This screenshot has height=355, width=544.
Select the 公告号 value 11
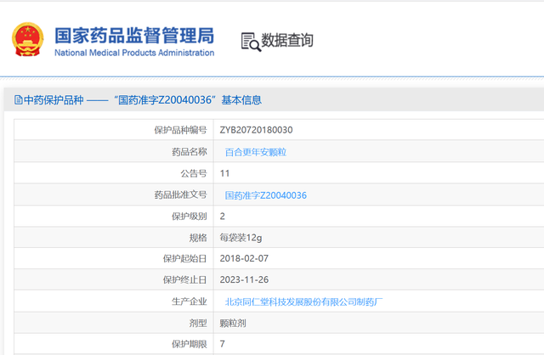tap(224, 173)
